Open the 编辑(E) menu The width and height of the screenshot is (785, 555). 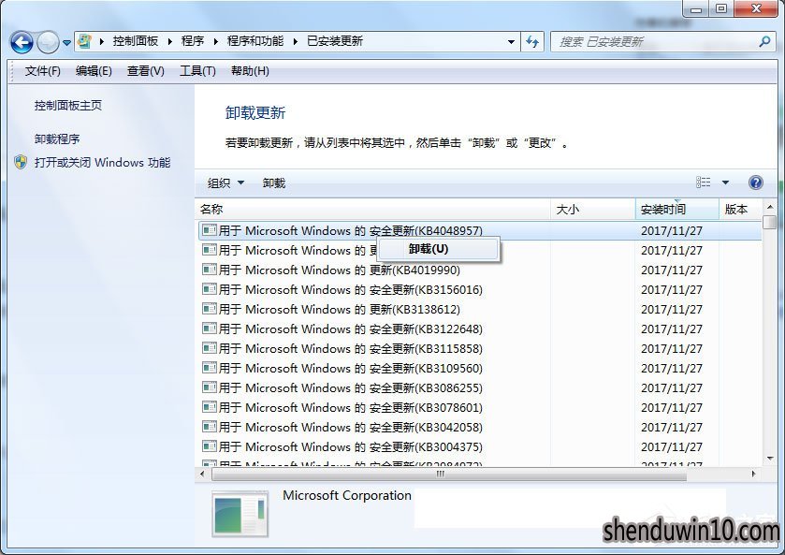(x=94, y=71)
